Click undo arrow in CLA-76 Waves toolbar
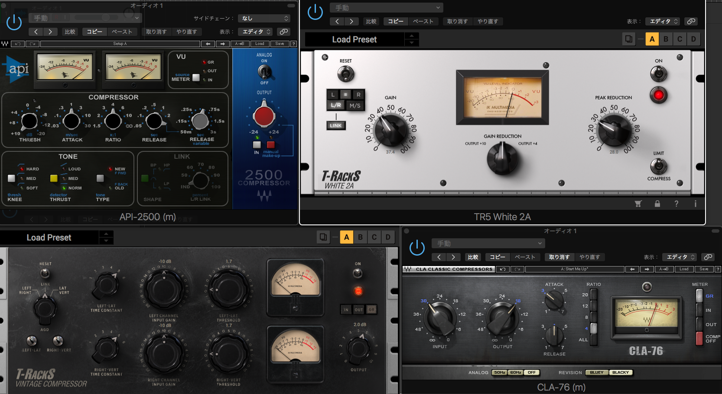Screen dimensions: 722x394 [x=503, y=269]
